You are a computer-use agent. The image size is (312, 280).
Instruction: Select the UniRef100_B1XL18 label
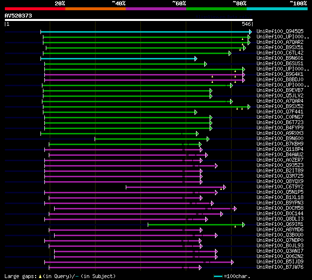click(280, 198)
